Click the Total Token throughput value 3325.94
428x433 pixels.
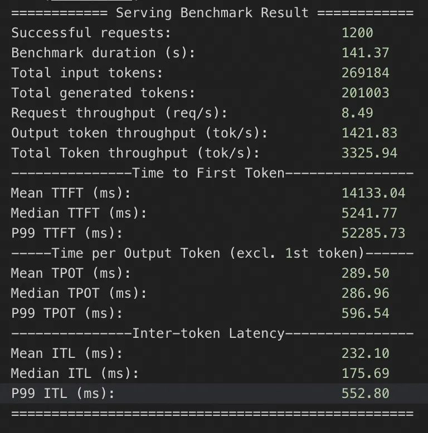[x=369, y=153]
